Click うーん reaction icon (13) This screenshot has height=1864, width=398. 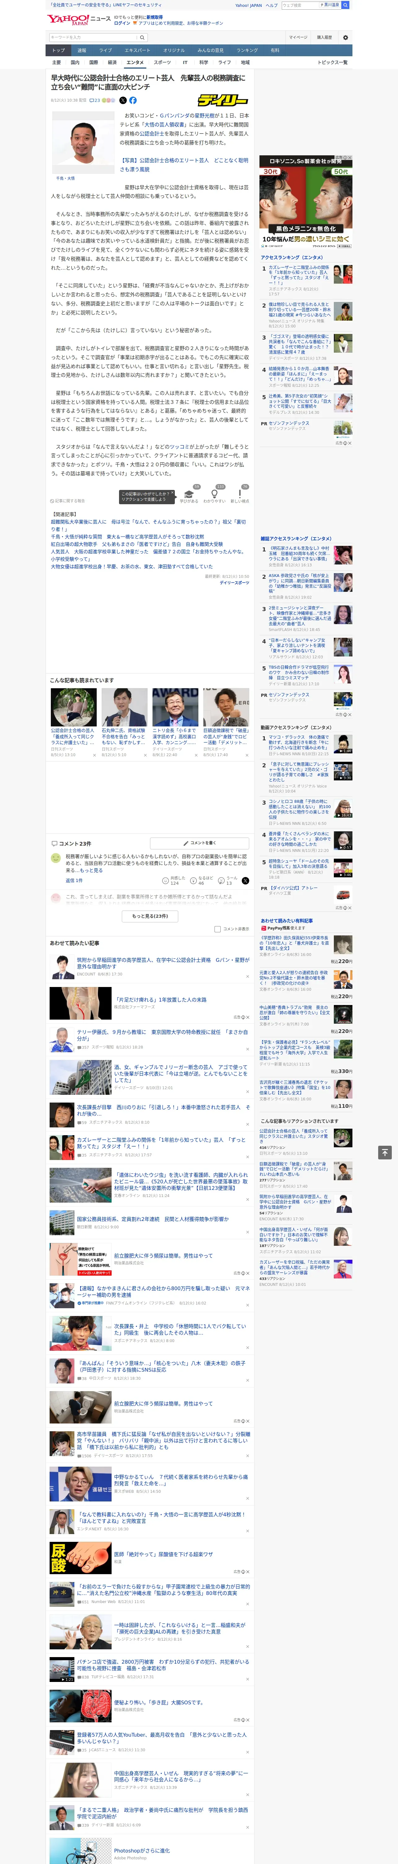(222, 881)
